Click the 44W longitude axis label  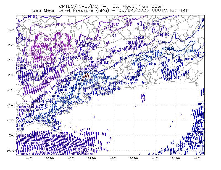coord(113,158)
